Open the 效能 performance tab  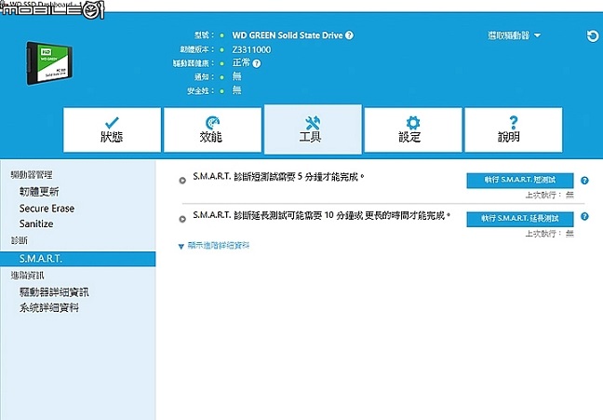pyautogui.click(x=212, y=129)
